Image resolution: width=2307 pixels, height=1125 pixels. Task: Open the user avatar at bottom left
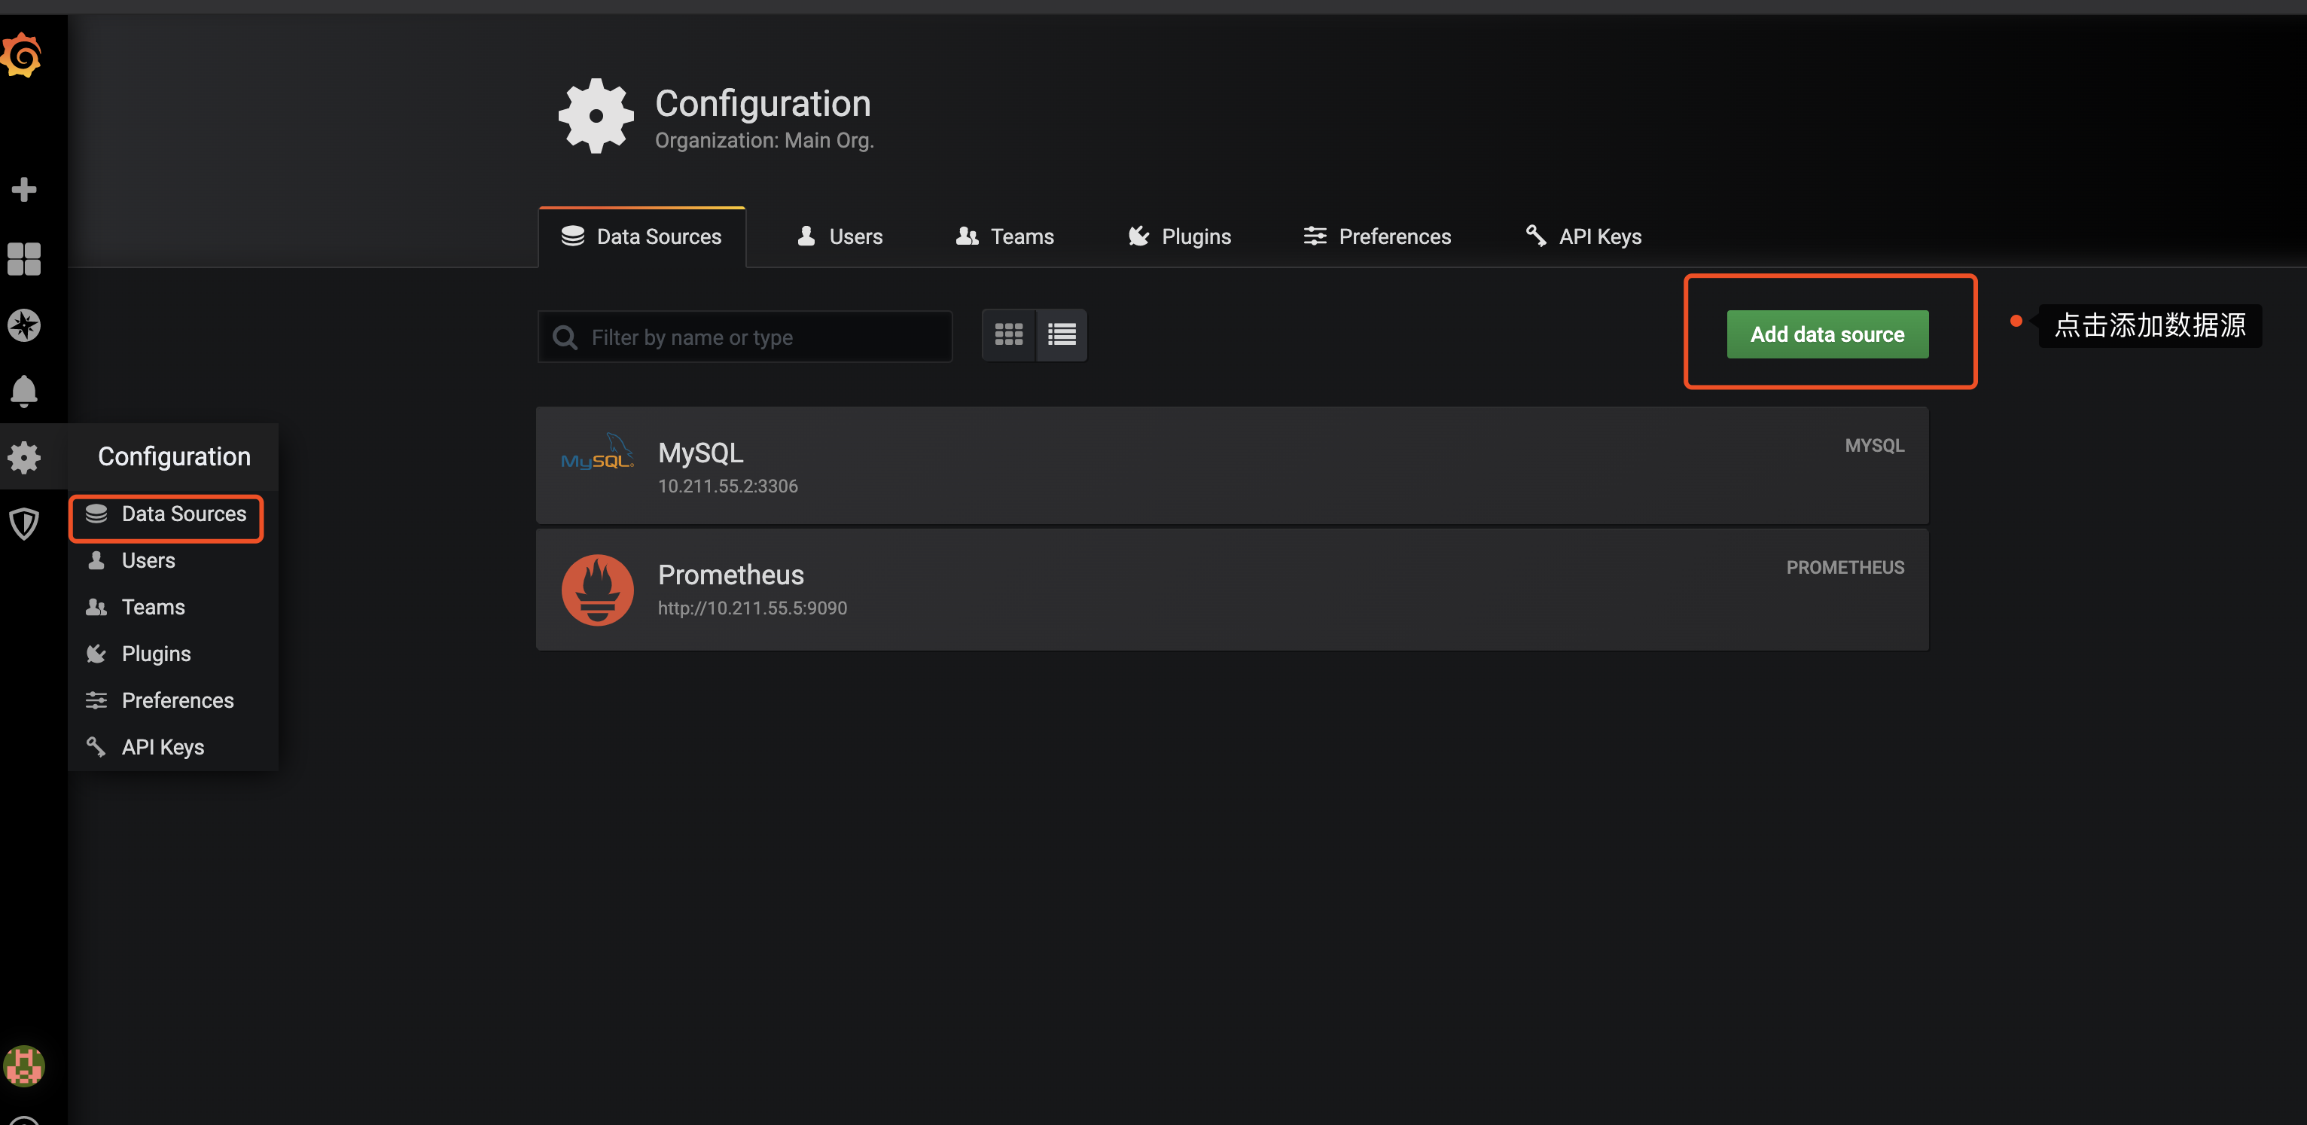pyautogui.click(x=24, y=1066)
